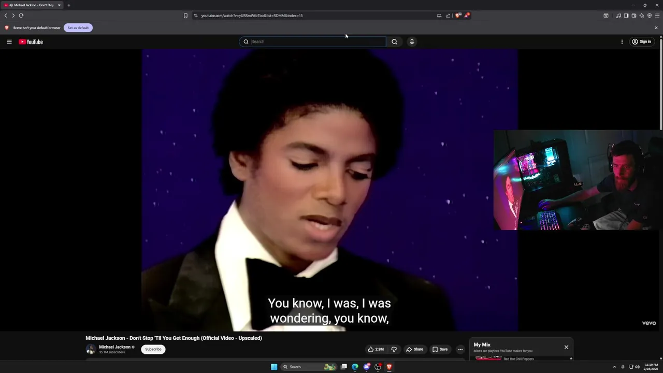The height and width of the screenshot is (373, 663).
Task: Open Red Hot Chili Peppers playlist item
Action: [x=518, y=358]
